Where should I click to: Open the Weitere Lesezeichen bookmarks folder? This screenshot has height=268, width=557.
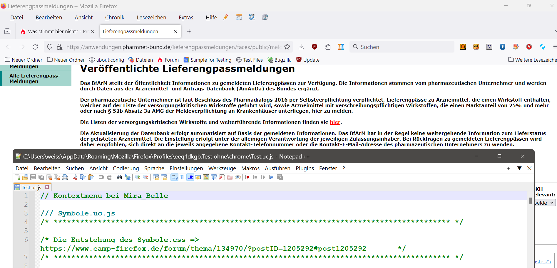pos(532,60)
